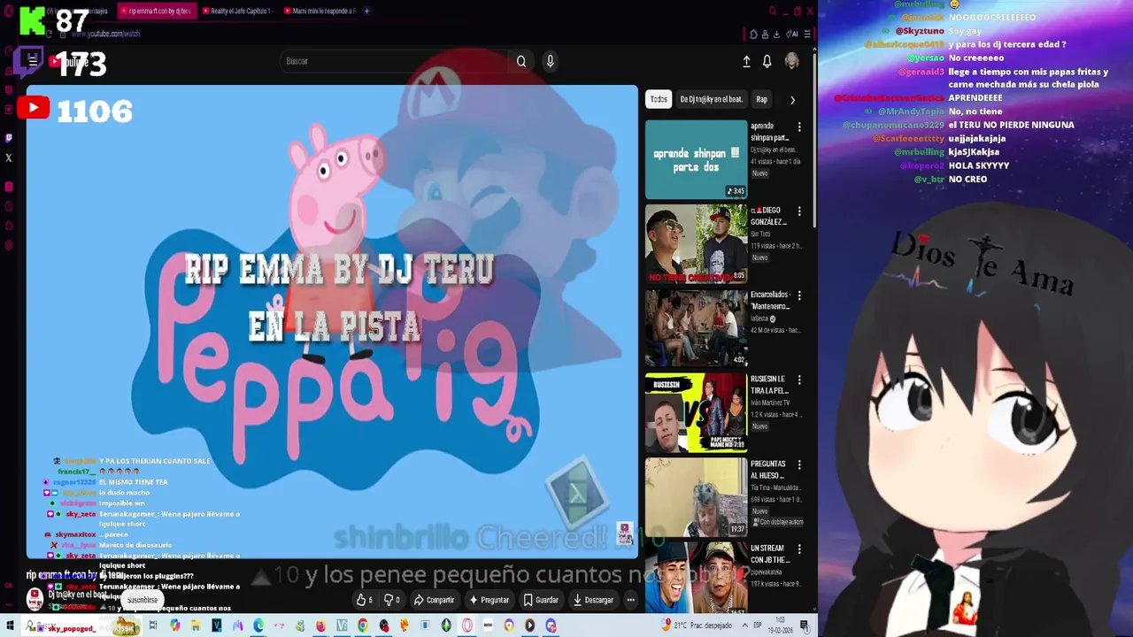Open a new browser tab with plus
Screen dimensions: 1133x637
pos(366,12)
